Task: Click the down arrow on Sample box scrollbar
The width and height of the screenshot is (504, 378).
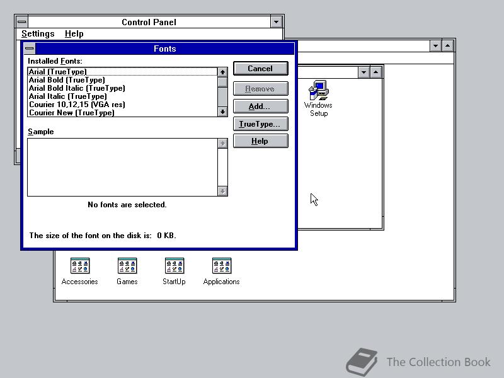Action: point(223,191)
